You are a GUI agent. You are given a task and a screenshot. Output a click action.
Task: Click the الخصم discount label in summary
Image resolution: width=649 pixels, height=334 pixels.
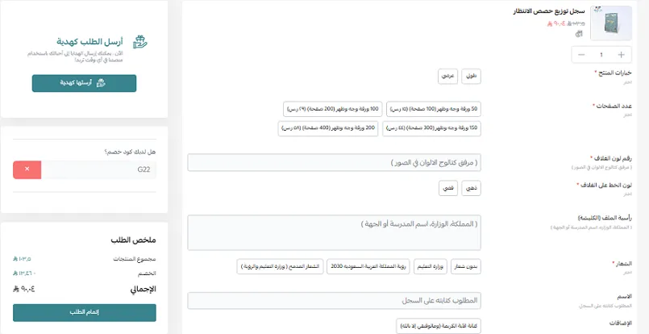[x=147, y=274]
